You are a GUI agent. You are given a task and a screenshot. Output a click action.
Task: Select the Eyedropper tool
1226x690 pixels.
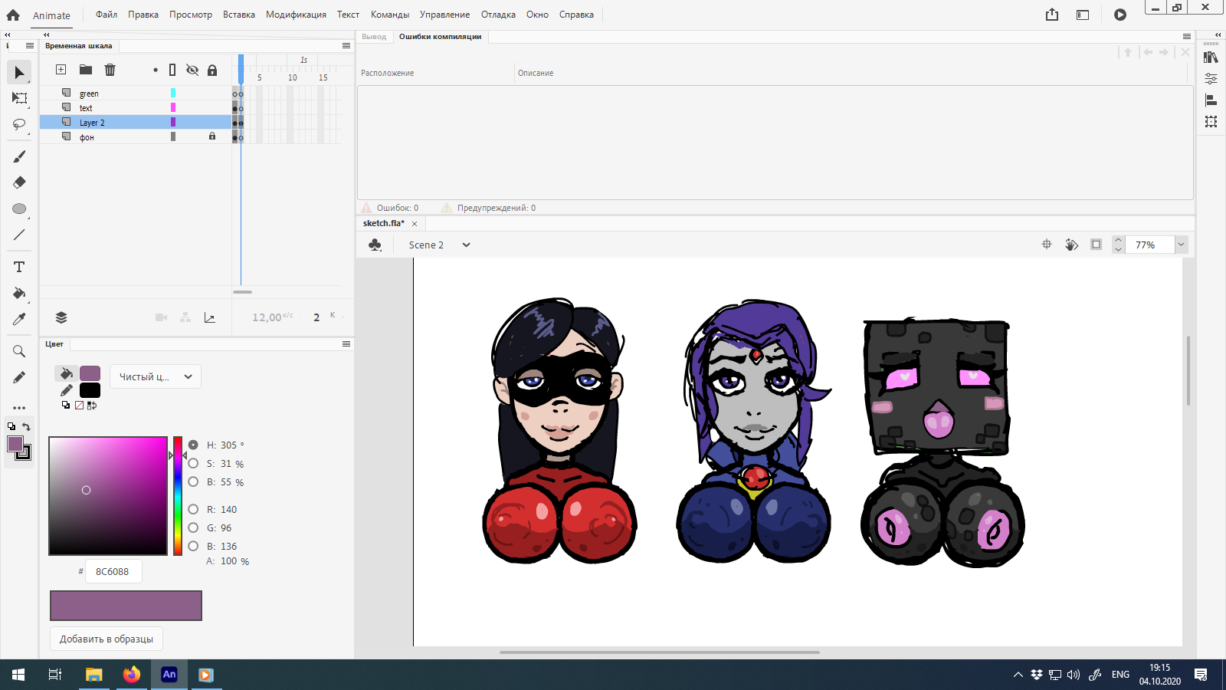point(19,319)
